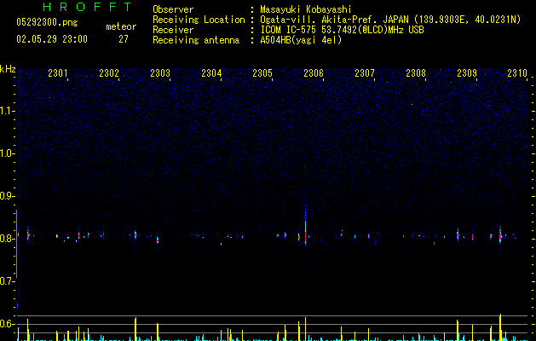Click the tall meteor echo streak at 2306
The height and width of the screenshot is (341, 536).
(x=305, y=226)
